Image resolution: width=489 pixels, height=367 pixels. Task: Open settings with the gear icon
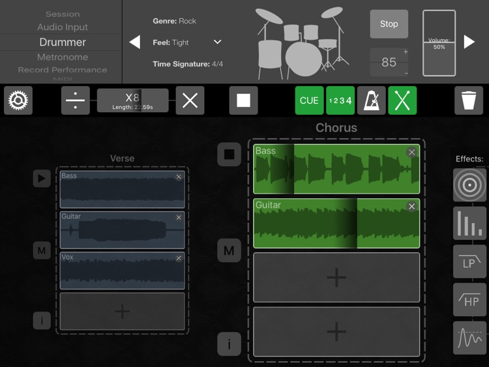pos(18,100)
